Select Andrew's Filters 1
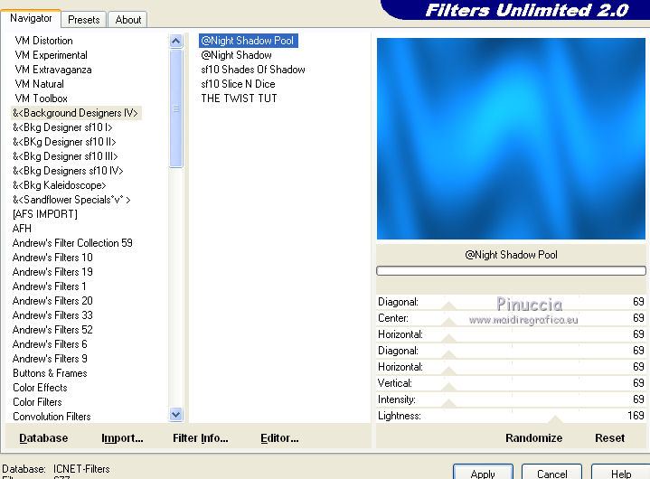650x479 pixels. [x=50, y=286]
